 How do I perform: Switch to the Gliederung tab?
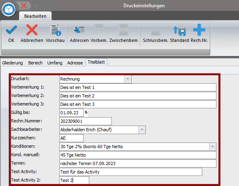[13, 63]
